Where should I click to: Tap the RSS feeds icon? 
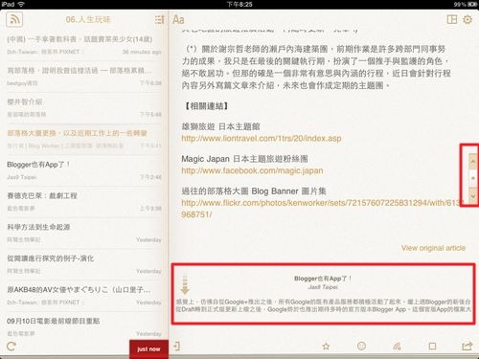(14, 20)
